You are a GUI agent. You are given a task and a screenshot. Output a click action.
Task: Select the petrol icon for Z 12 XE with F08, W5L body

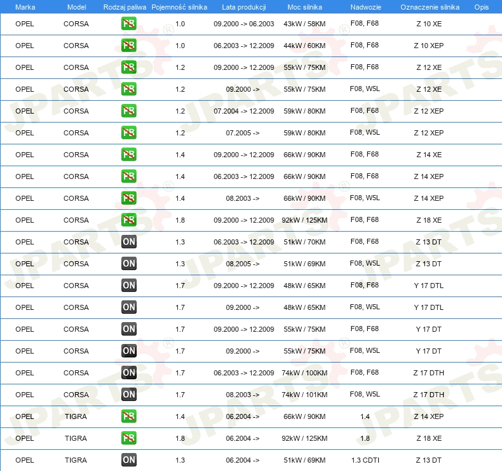pyautogui.click(x=128, y=89)
